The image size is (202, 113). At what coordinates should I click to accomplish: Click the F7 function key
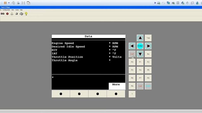[x=140, y=78]
